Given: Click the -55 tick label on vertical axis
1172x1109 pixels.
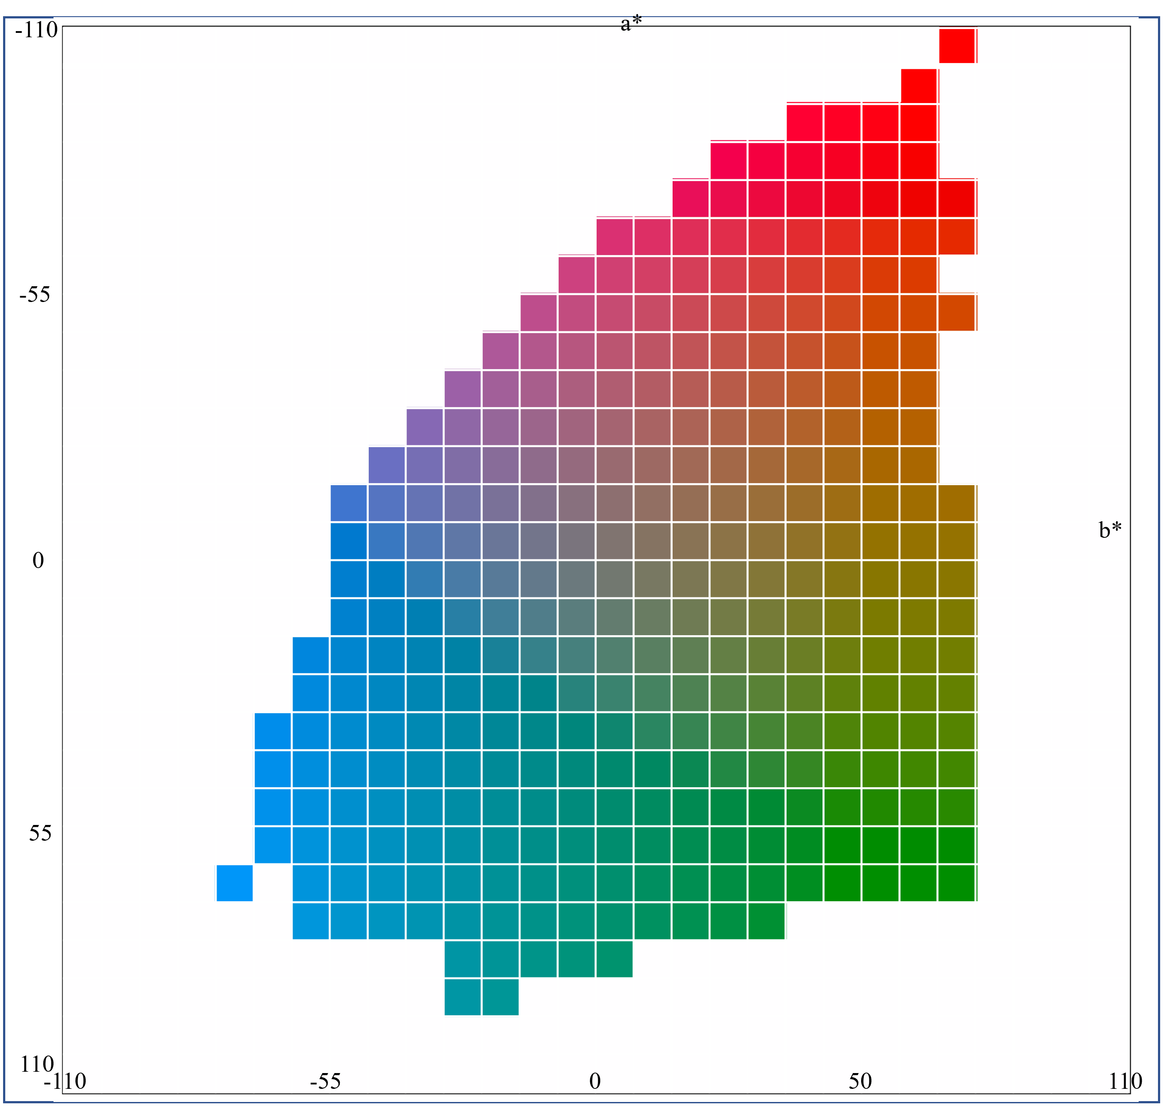Looking at the screenshot, I should click(x=35, y=295).
